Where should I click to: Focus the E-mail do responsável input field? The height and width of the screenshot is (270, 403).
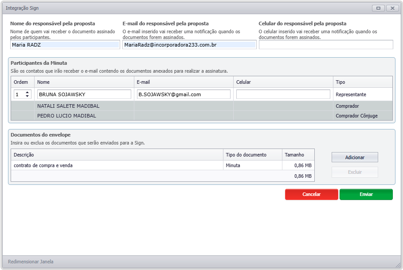pos(189,45)
